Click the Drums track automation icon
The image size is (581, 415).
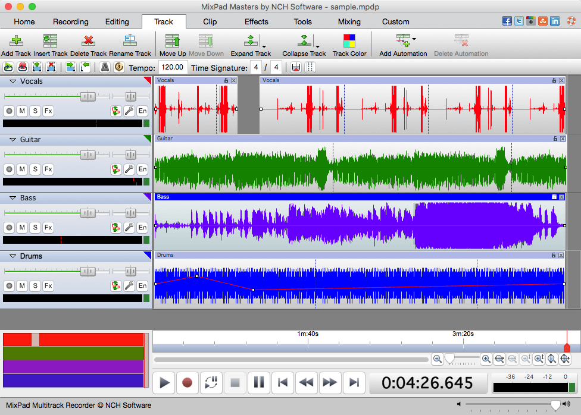(x=116, y=285)
